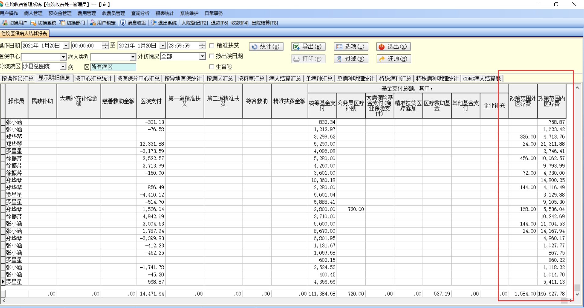Open the 日常事务 menu

(214, 13)
